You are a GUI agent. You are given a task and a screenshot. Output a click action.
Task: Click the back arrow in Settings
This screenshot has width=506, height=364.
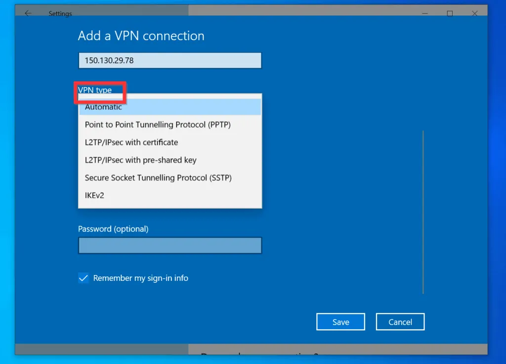(x=28, y=13)
